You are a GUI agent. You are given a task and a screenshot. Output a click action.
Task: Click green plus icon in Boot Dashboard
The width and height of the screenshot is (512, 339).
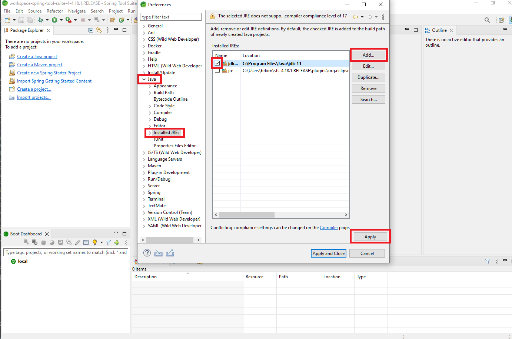tap(117, 242)
